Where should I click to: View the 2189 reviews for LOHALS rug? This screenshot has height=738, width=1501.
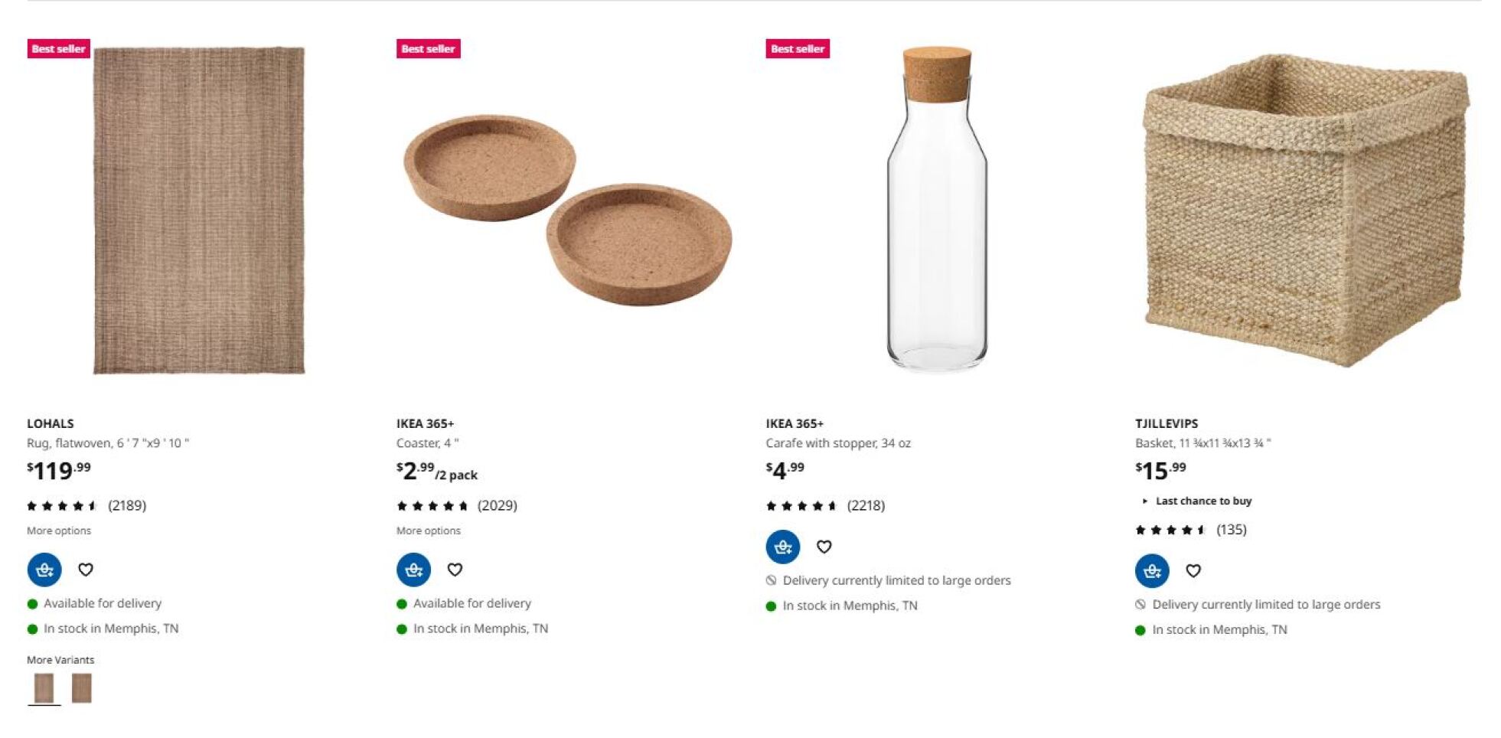tap(126, 505)
